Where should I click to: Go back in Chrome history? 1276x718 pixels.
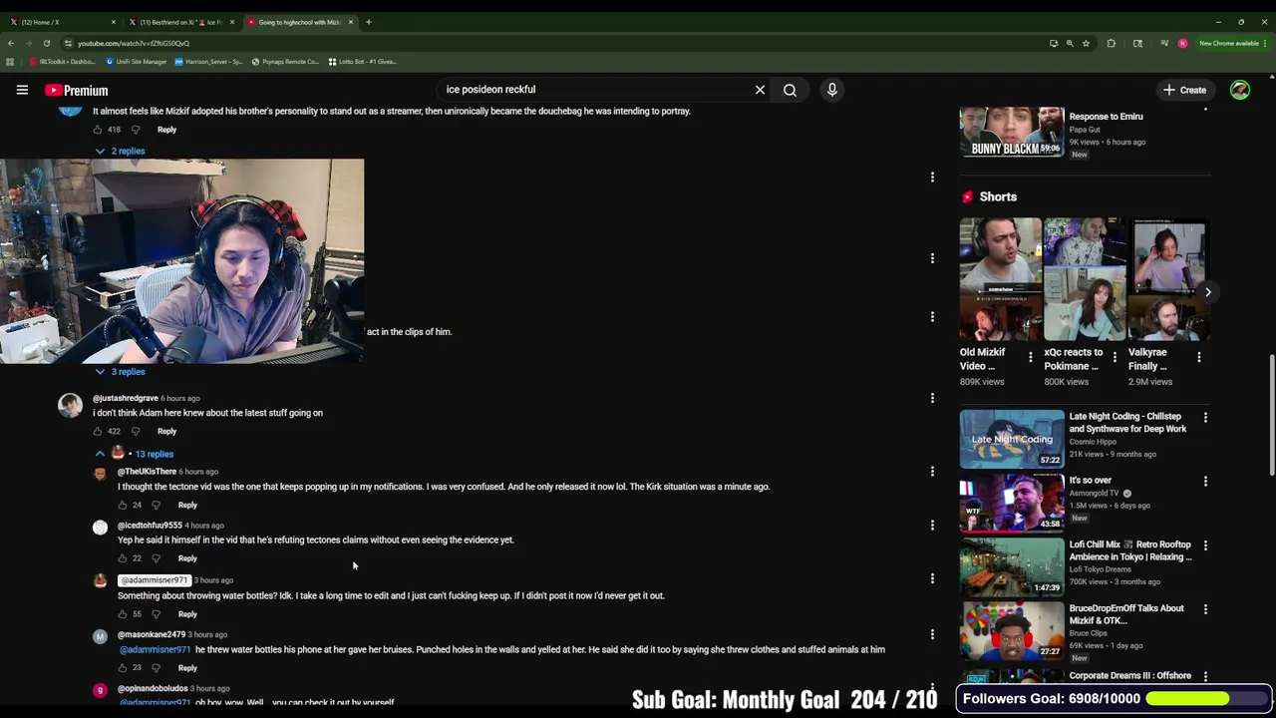click(10, 43)
